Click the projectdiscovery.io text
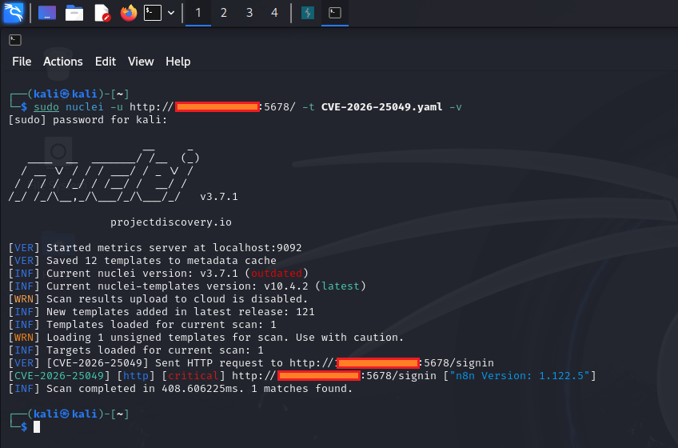678x448 pixels. tap(171, 222)
